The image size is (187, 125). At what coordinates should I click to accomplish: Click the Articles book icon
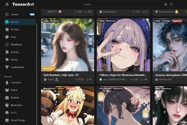(x=7, y=52)
